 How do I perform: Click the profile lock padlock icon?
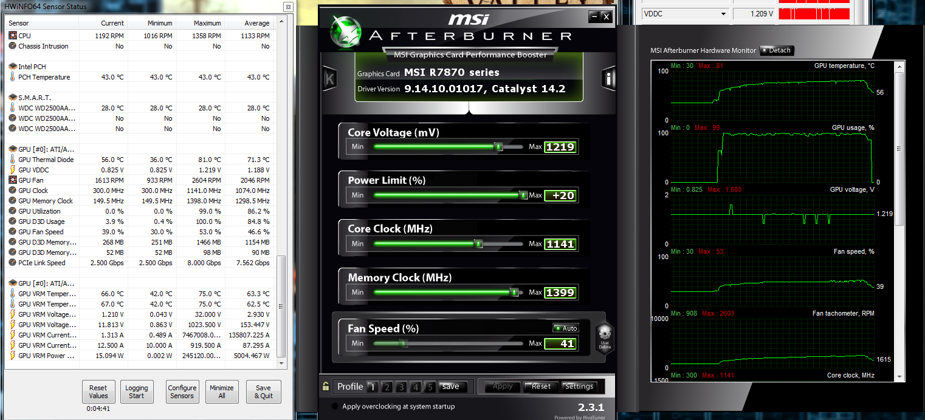pyautogui.click(x=326, y=387)
